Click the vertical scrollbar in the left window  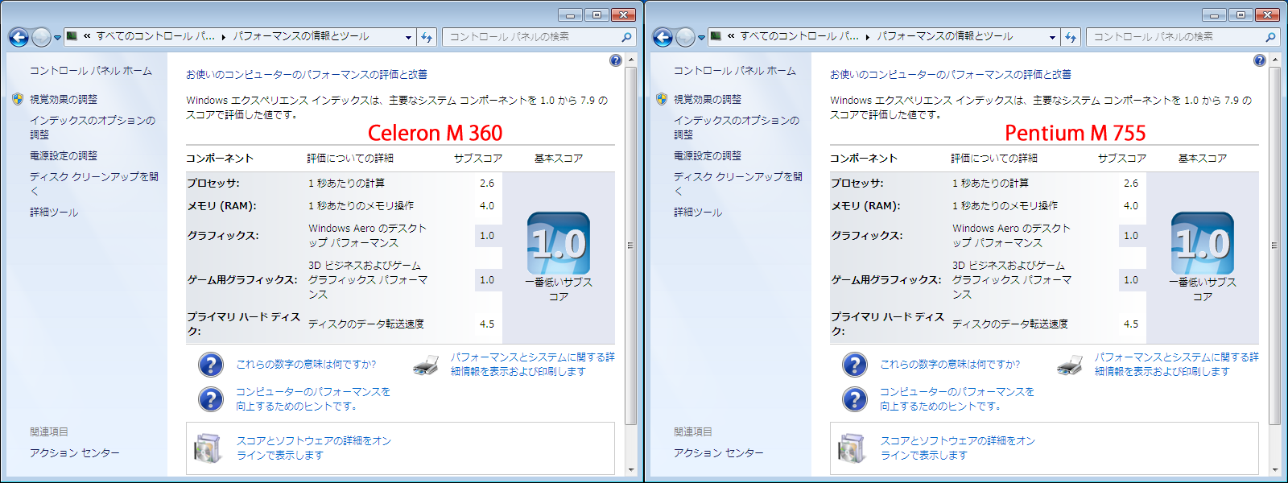(630, 246)
